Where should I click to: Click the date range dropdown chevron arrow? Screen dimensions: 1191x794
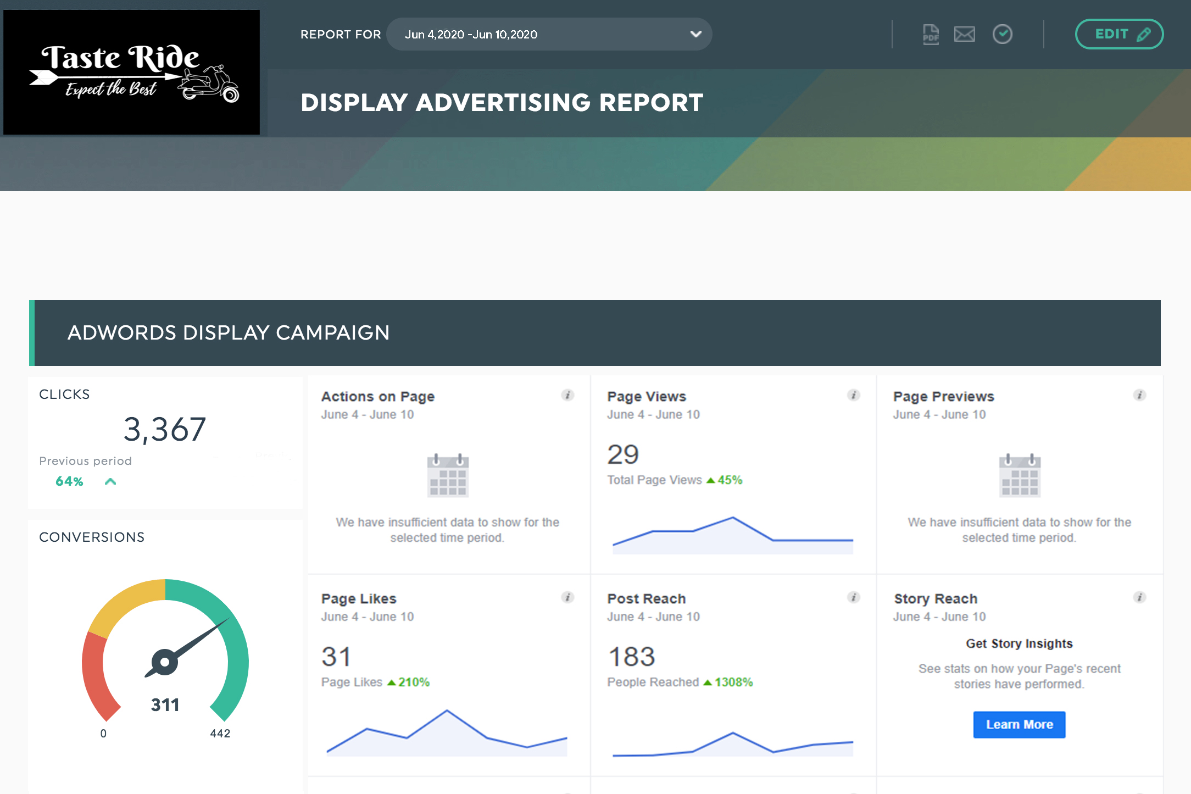(x=695, y=35)
